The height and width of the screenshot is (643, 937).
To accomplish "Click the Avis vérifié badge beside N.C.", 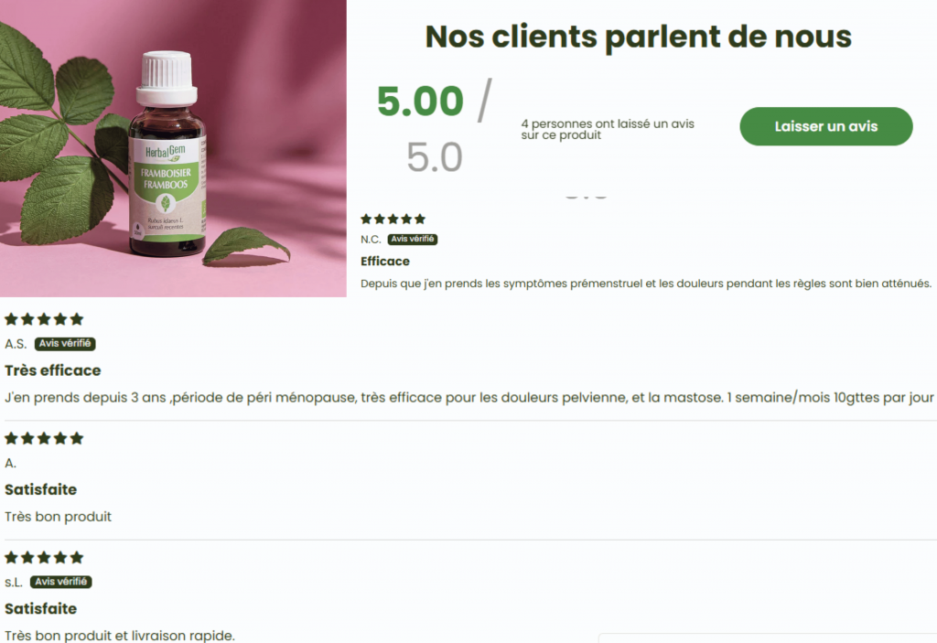I will pyautogui.click(x=413, y=239).
